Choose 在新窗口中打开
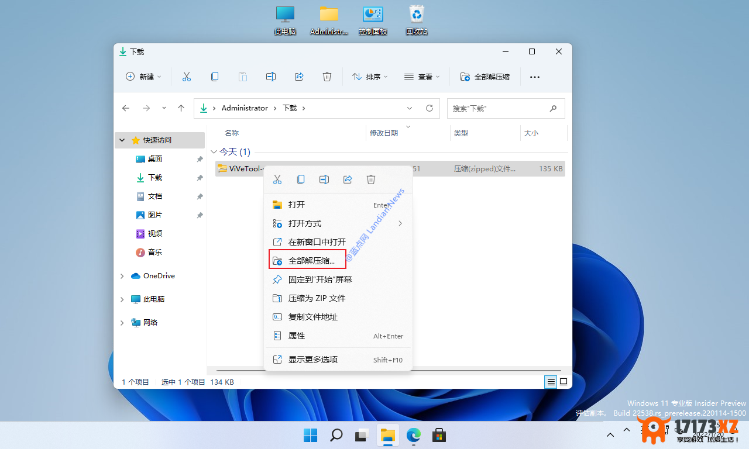 [338, 242]
